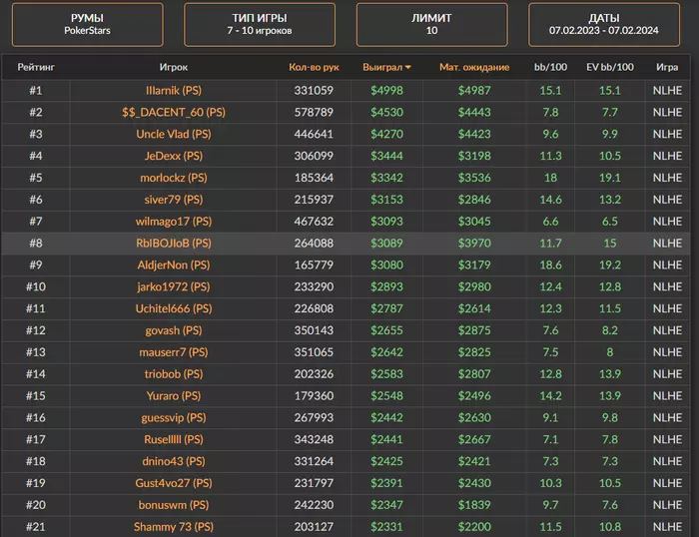This screenshot has width=699, height=537.
Task: Select bb/100 value 14.6
Action: pyautogui.click(x=550, y=200)
